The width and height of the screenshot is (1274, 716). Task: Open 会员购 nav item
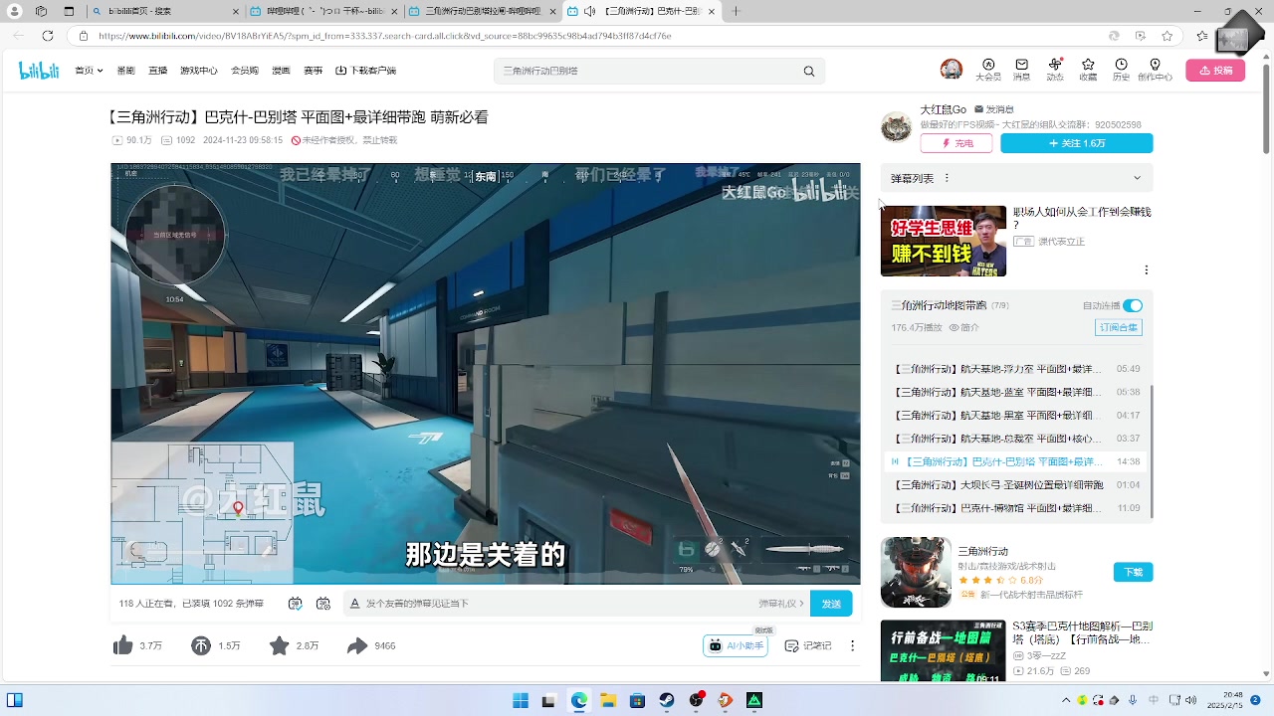click(245, 71)
